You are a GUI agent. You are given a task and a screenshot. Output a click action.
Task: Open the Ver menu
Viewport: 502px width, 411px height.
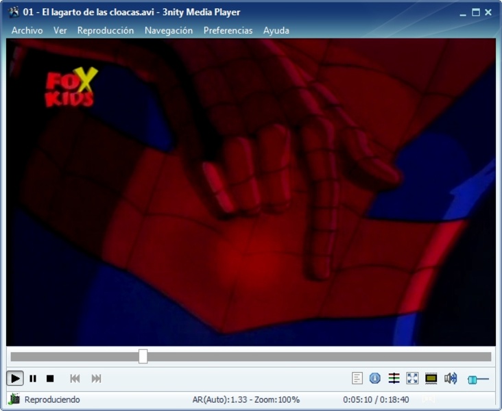coord(60,30)
